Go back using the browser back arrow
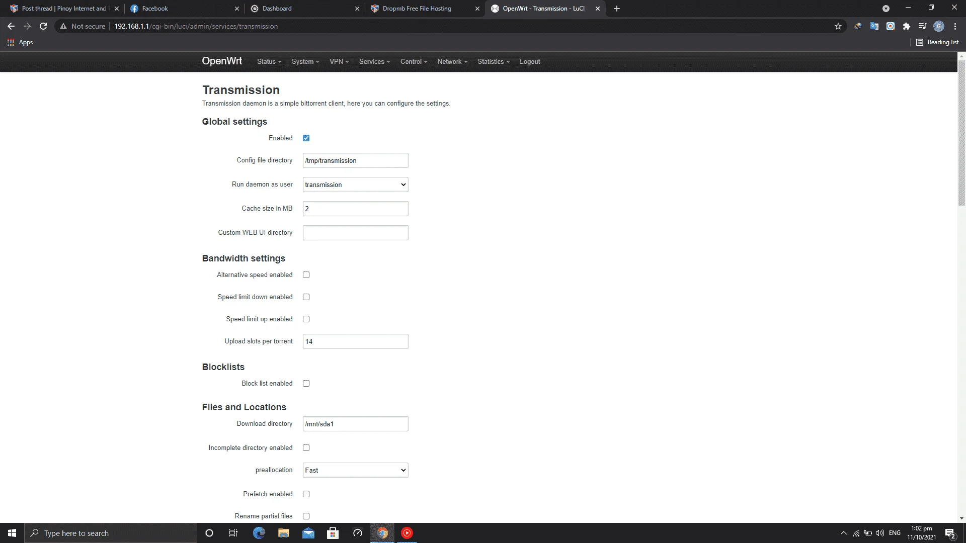Image resolution: width=966 pixels, height=543 pixels. click(11, 26)
